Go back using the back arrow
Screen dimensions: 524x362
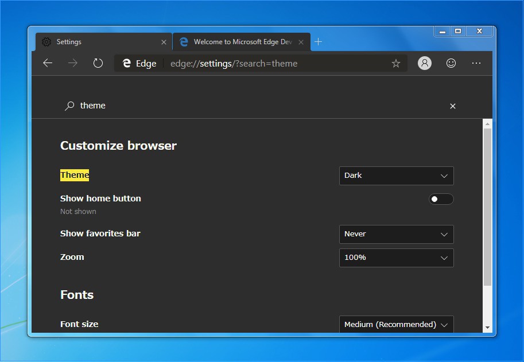click(x=48, y=63)
